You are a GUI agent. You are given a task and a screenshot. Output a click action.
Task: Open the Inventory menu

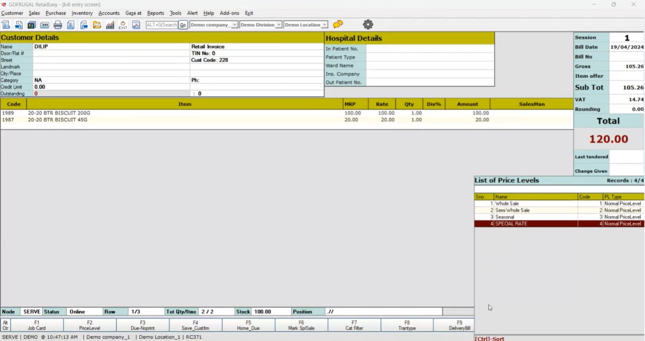click(x=82, y=13)
